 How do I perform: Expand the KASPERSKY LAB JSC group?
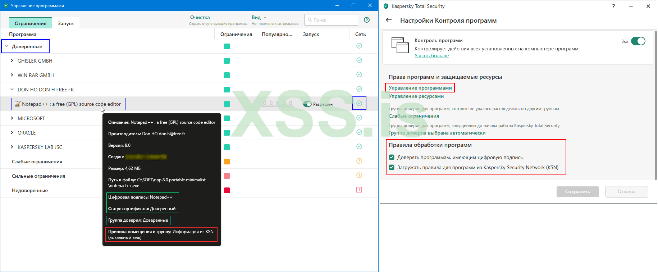(x=12, y=147)
